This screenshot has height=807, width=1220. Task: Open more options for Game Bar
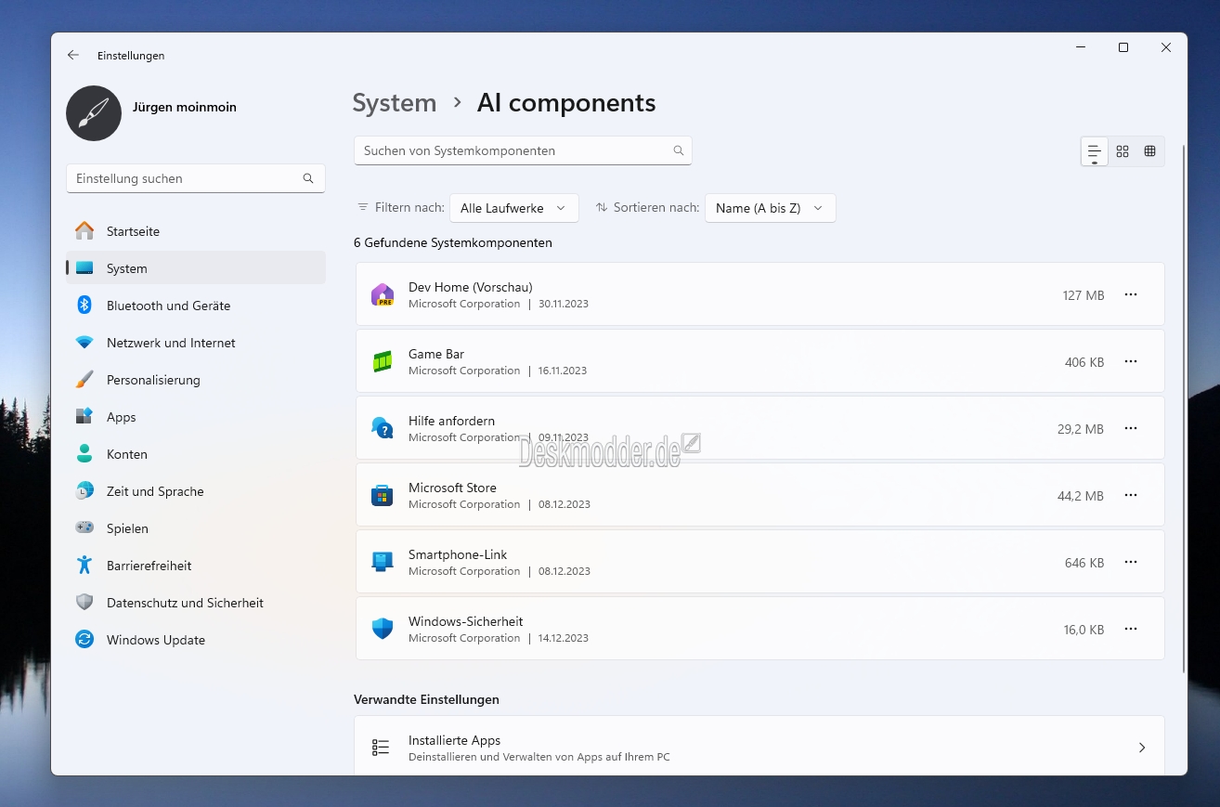click(1131, 361)
